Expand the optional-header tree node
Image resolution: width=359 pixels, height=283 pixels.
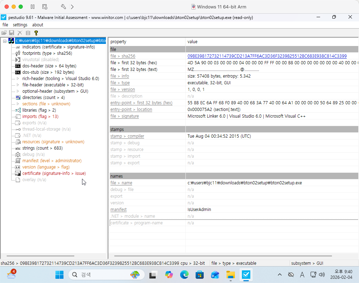click(x=18, y=91)
